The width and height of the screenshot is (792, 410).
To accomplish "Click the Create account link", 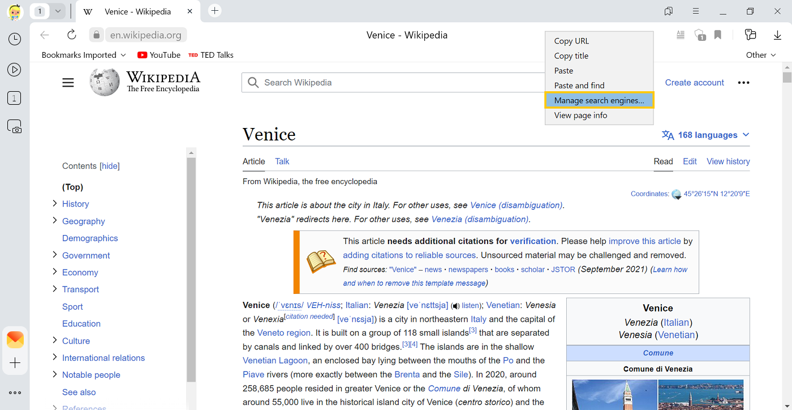I will [x=694, y=83].
